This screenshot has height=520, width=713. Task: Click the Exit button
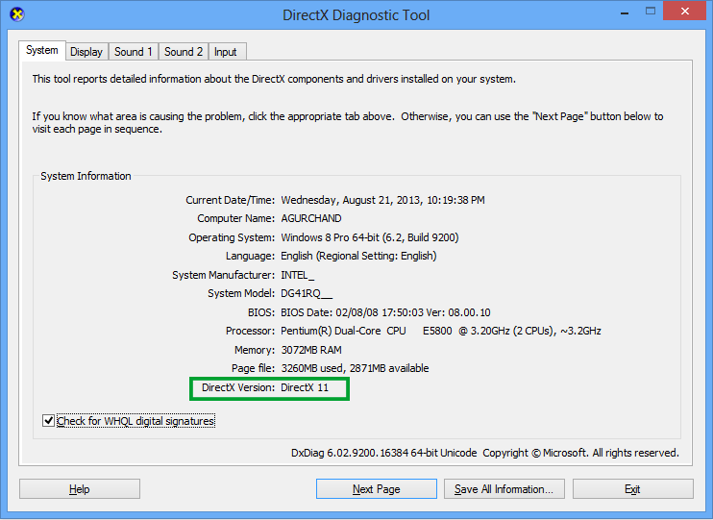(633, 489)
